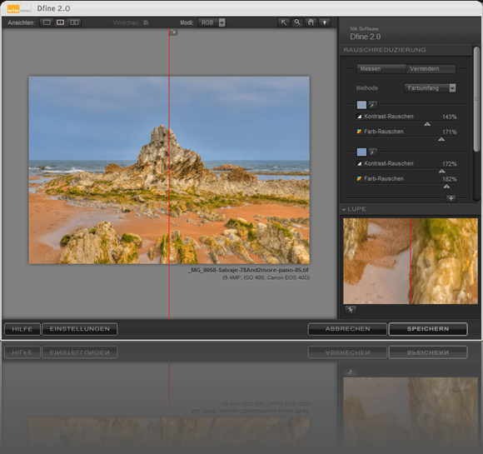Toggle the Vorschau preview checkbox

tap(146, 22)
